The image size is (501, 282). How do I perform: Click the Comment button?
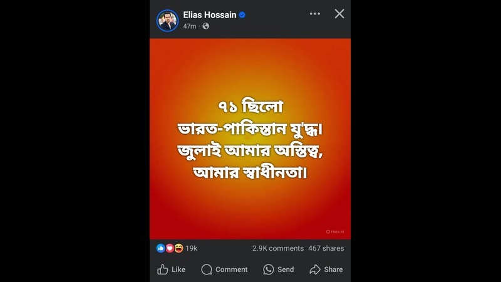[224, 269]
